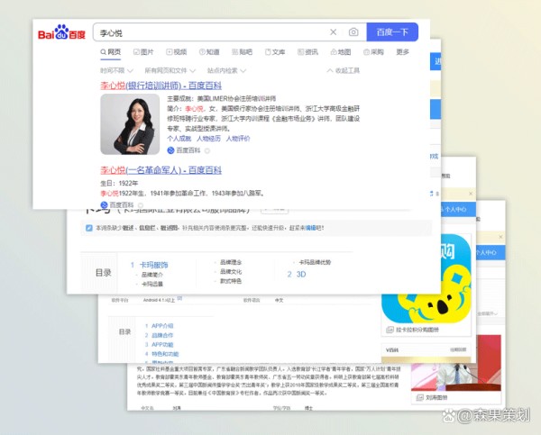Switch to the 地图 tab

pos(341,52)
